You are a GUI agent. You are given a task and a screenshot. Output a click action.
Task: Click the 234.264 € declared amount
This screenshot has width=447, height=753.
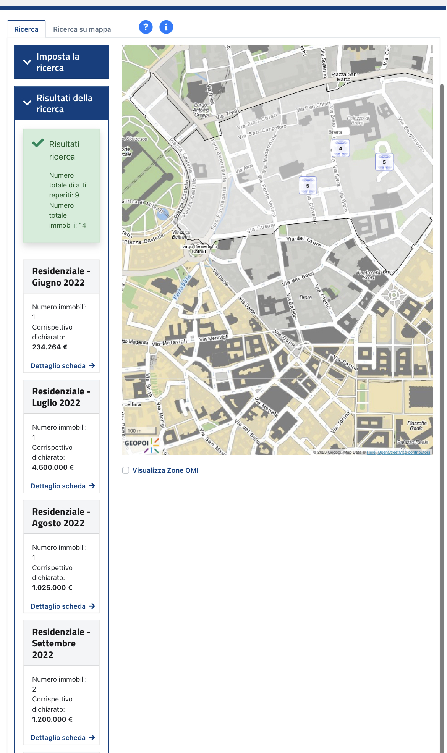point(50,347)
